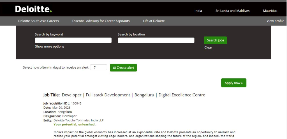Open the Mauritius site link
This screenshot has height=139, width=287.
pyautogui.click(x=270, y=11)
